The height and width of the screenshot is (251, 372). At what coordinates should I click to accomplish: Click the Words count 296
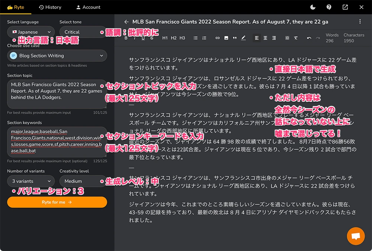(330, 41)
